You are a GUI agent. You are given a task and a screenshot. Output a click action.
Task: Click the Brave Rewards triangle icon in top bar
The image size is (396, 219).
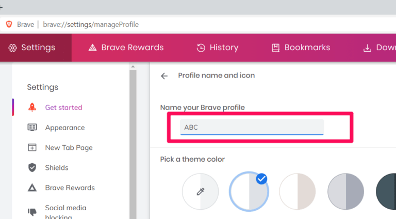[92, 48]
